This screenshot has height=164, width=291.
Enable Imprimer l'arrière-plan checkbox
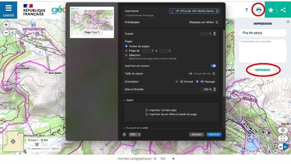[147, 110]
